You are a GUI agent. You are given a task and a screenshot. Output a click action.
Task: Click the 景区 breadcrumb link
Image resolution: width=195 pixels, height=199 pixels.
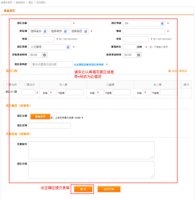[x=31, y=2]
